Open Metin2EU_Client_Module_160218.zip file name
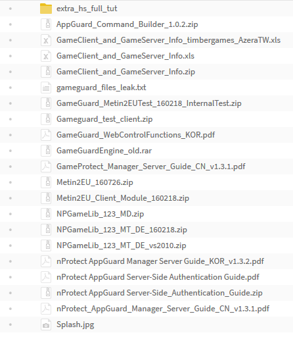This screenshot has width=293, height=337. coord(123,198)
